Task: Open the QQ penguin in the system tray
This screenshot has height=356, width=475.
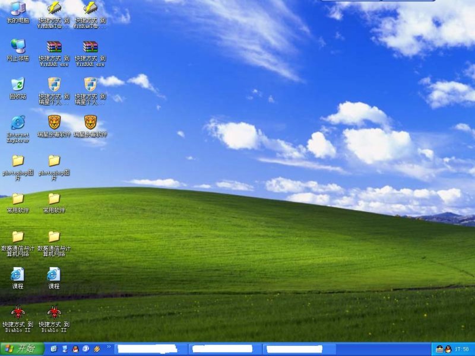Action: (448, 349)
